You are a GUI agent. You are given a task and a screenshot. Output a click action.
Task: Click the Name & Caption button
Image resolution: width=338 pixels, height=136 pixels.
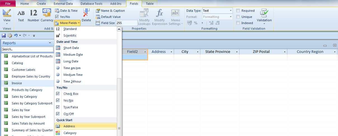(x=110, y=11)
